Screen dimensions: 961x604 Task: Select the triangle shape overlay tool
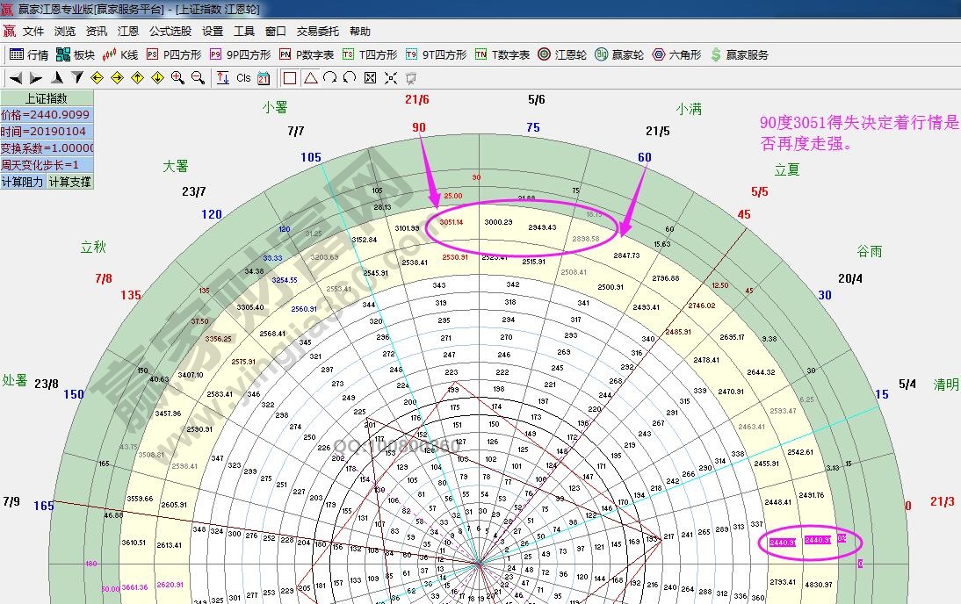(x=310, y=78)
